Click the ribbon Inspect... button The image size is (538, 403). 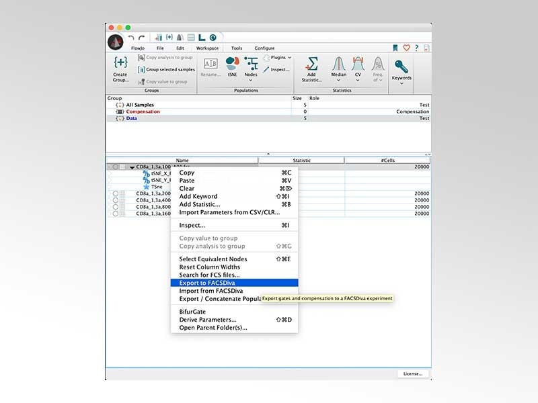click(276, 70)
